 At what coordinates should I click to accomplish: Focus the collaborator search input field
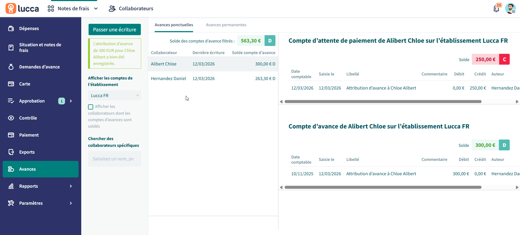[x=115, y=159]
